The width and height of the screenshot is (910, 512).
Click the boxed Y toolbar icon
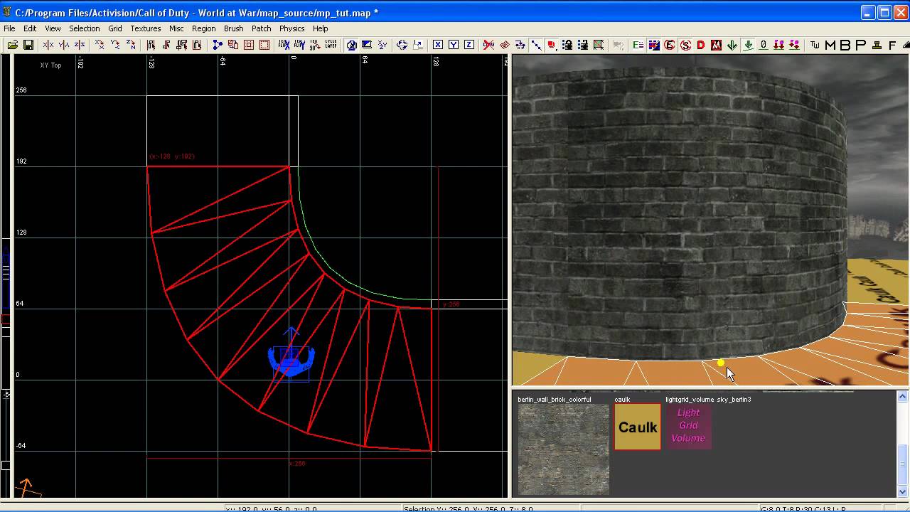click(x=454, y=45)
